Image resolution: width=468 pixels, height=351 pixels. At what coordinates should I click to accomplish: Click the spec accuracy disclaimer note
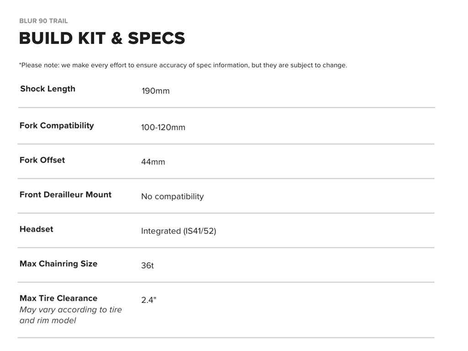183,65
